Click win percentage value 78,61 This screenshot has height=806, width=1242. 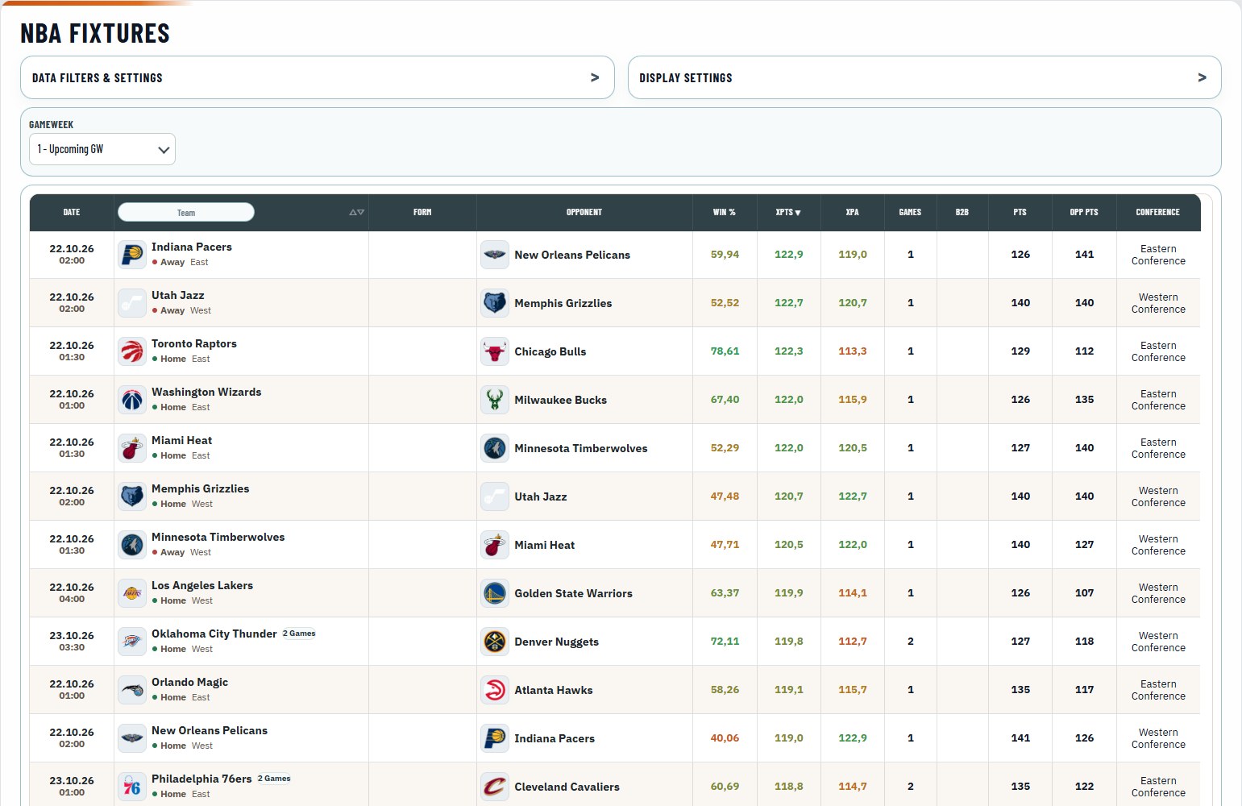pos(725,351)
